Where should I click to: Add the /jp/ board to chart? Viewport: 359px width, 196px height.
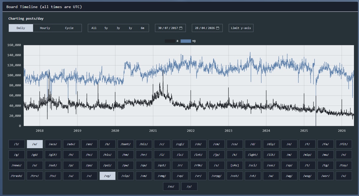[x=217, y=155]
